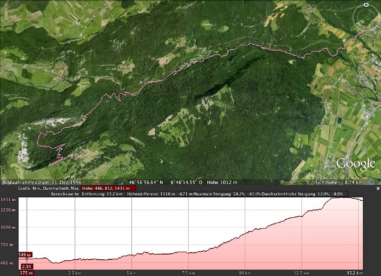Viewport: 381px width, 276px height.
Task: Click the Entfernung 15.2 km range value
Action: 103,194
